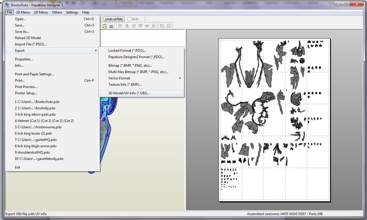Export 3D Model/UV Info (*.OBJ)...

(141, 93)
